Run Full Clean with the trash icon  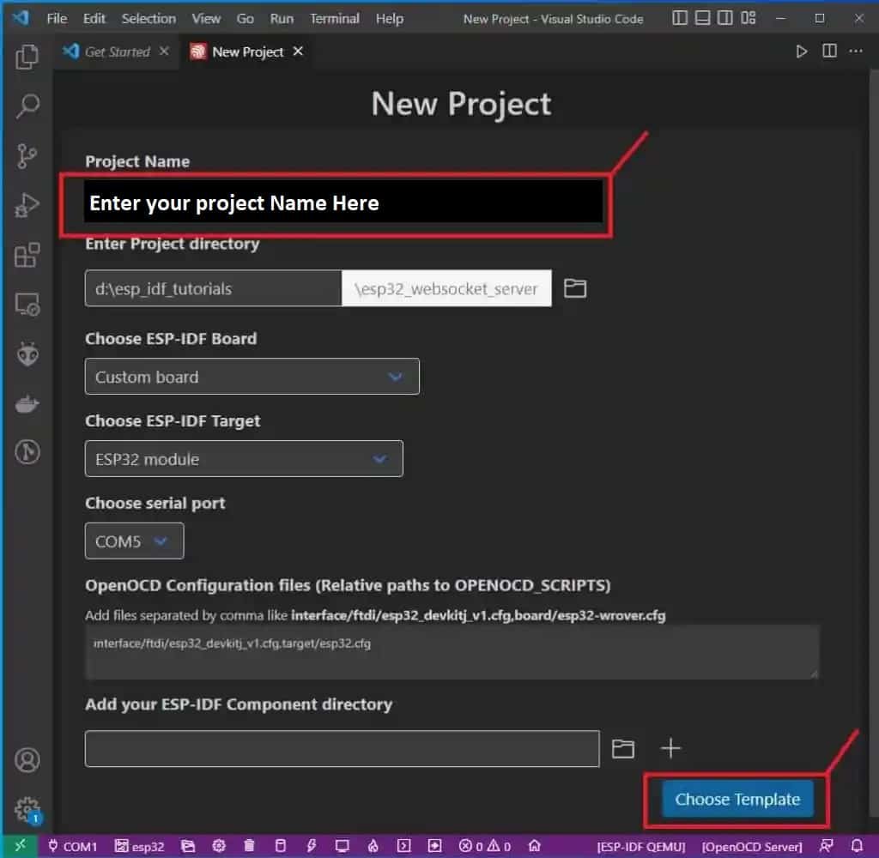(x=249, y=845)
